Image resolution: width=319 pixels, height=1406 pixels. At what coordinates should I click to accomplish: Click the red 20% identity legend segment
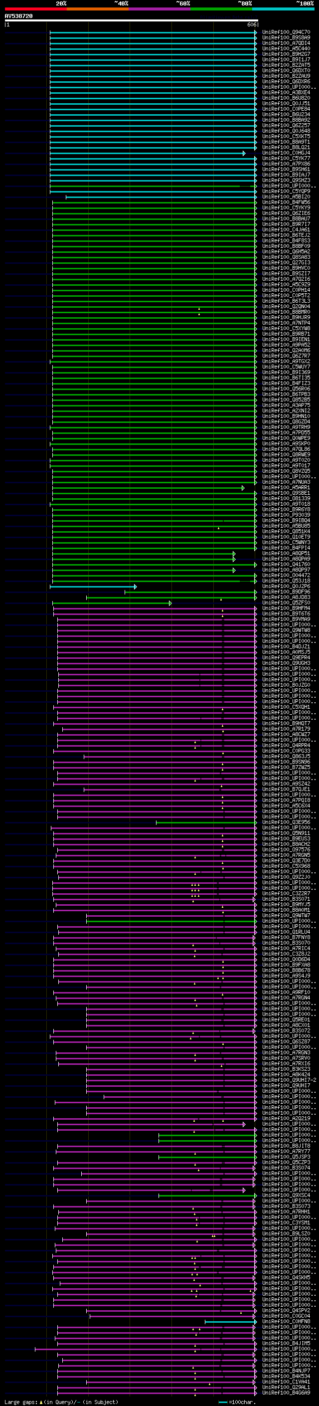point(36,9)
